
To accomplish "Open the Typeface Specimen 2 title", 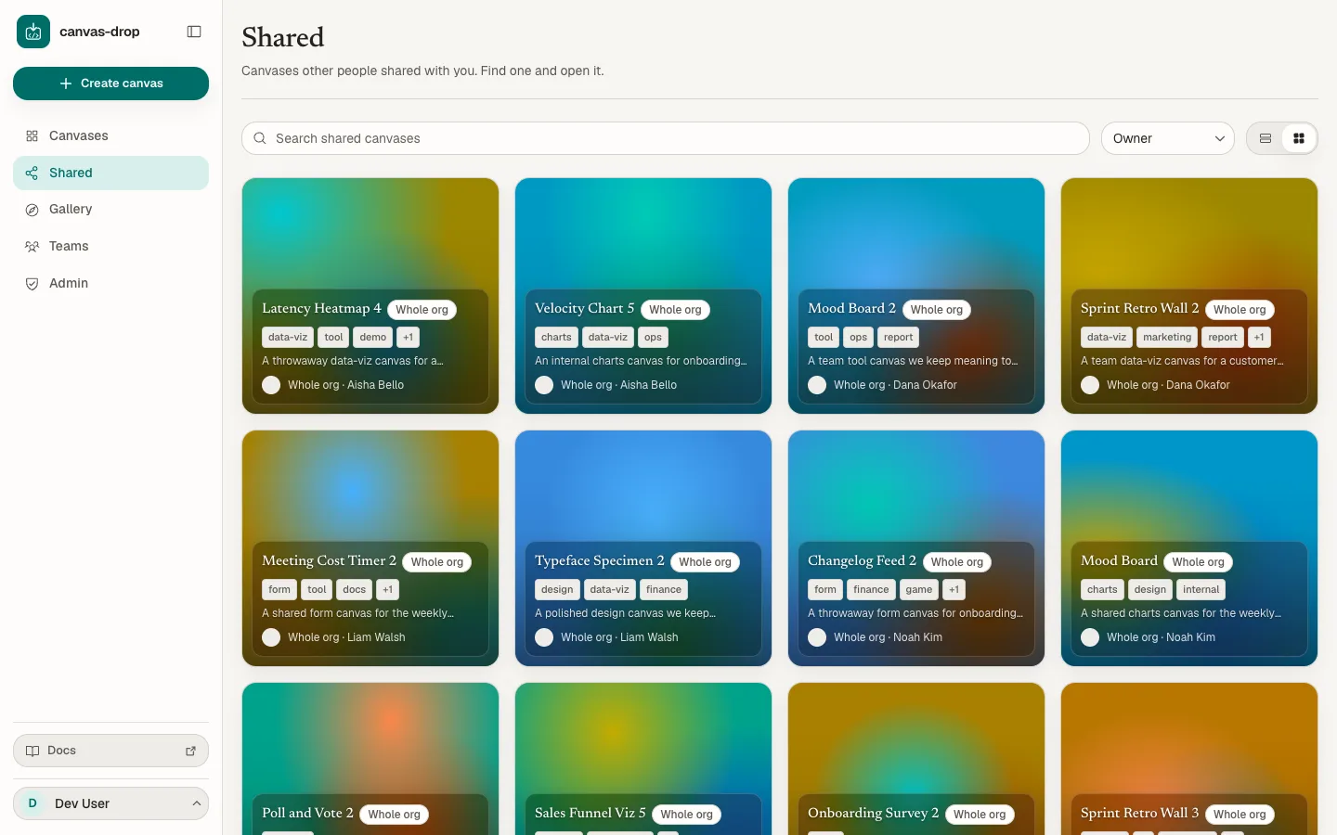I will pyautogui.click(x=599, y=560).
